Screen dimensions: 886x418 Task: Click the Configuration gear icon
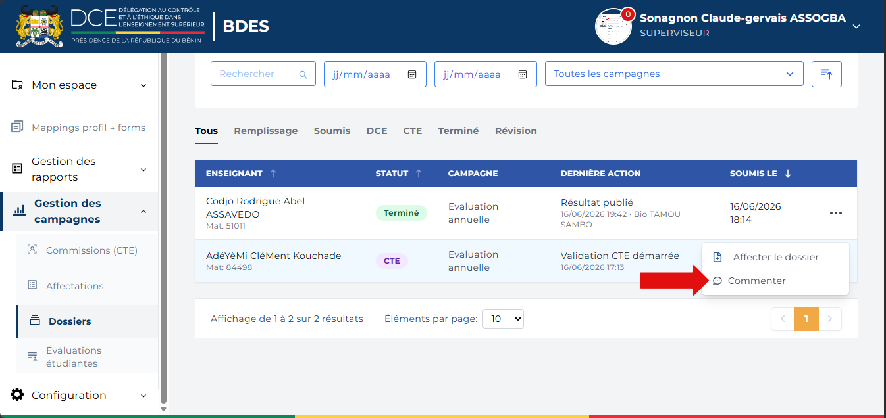point(18,394)
